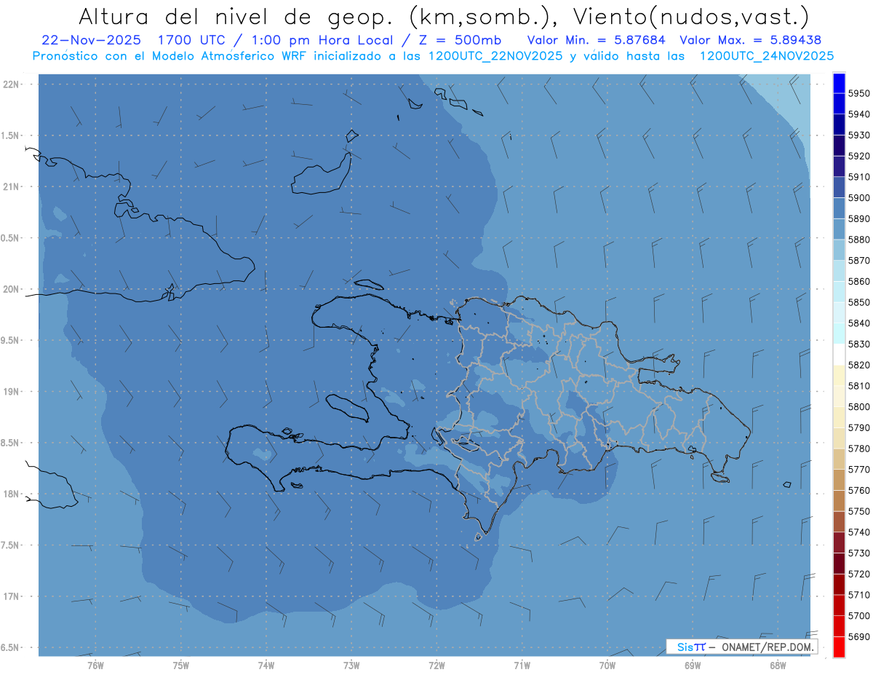Image resolution: width=873 pixels, height=675 pixels.
Task: Click the '5720' colorbar label
Action: pyautogui.click(x=858, y=574)
